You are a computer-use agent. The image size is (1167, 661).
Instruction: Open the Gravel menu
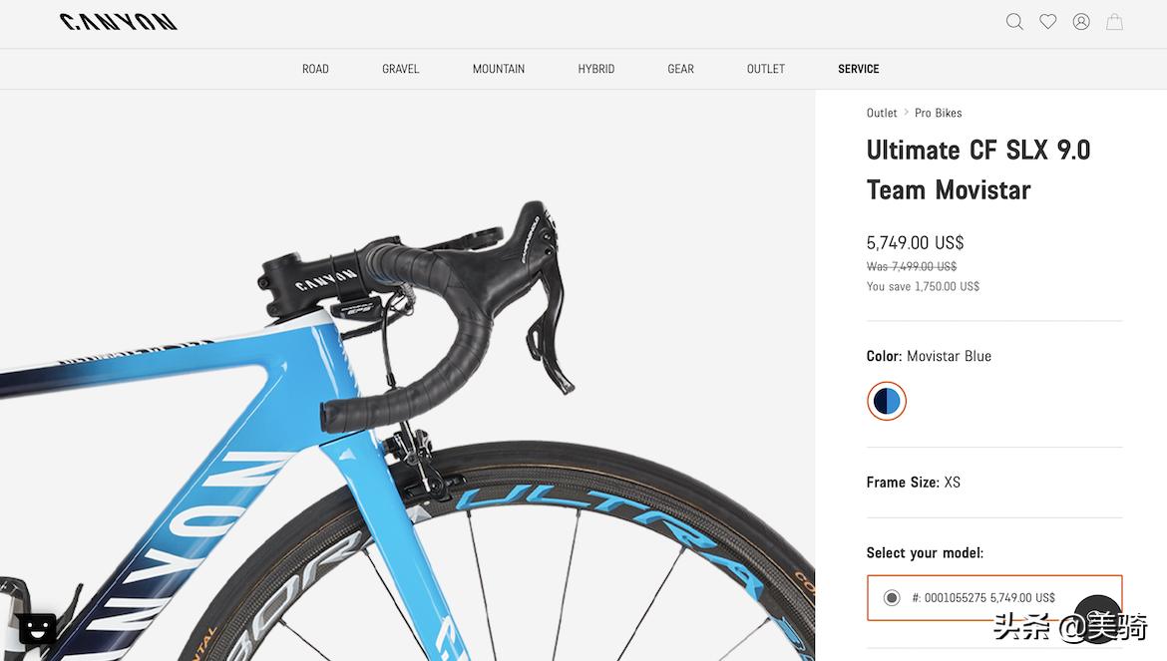[400, 69]
